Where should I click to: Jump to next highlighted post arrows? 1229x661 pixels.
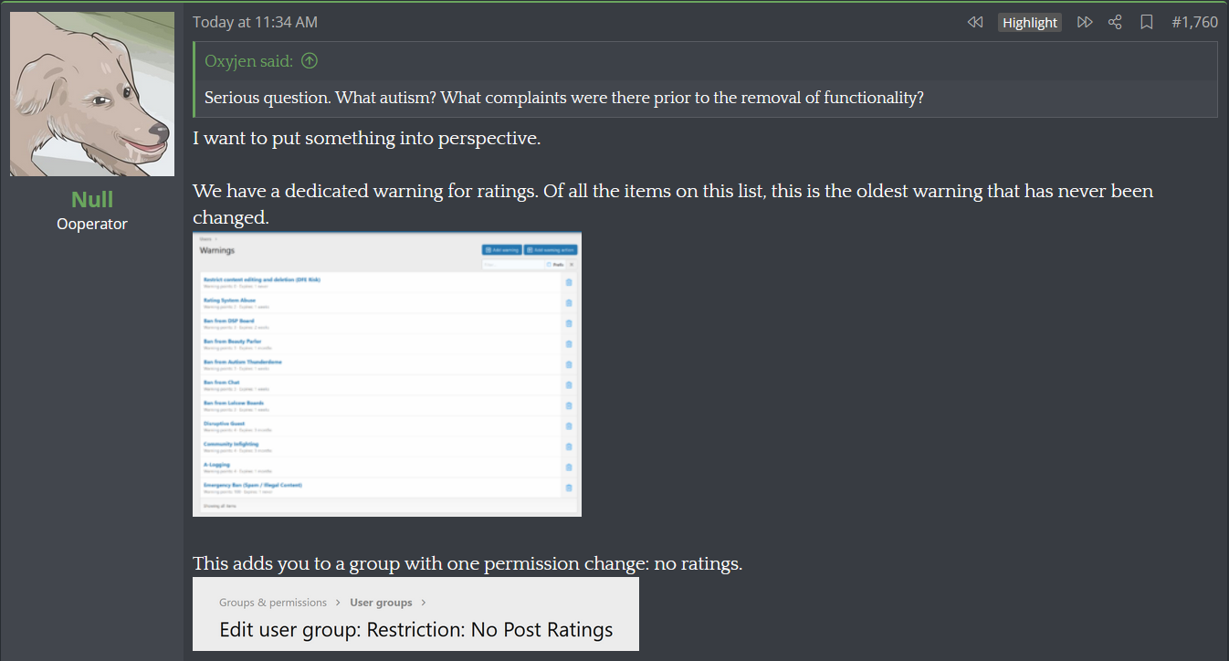(x=1085, y=22)
